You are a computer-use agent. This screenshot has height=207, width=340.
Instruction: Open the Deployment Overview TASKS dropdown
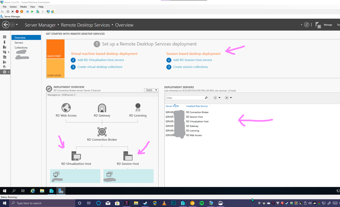[151, 90]
